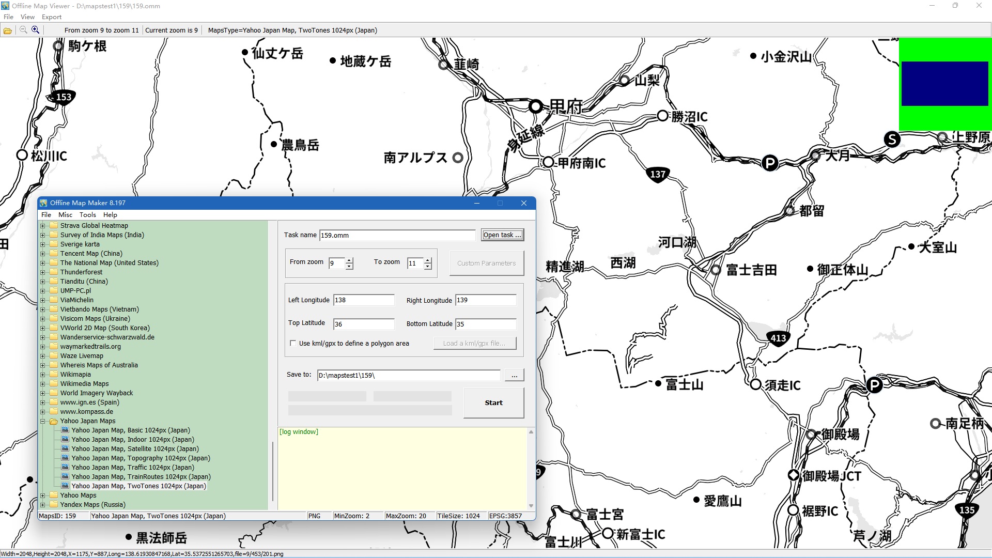Click the Top Latitude input field

pyautogui.click(x=364, y=324)
